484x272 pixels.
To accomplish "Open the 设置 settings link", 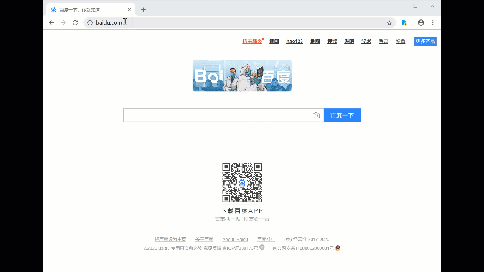I will [x=401, y=42].
